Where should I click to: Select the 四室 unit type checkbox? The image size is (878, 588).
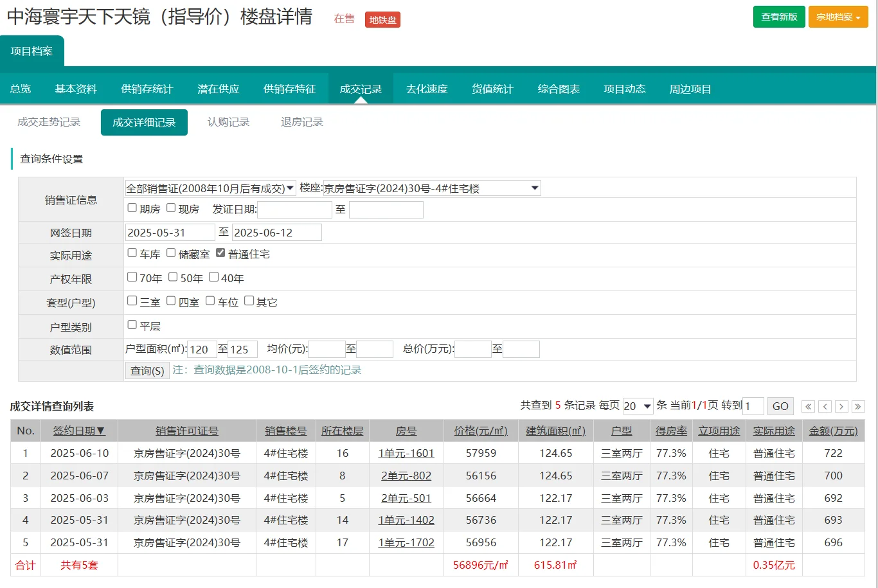point(171,300)
